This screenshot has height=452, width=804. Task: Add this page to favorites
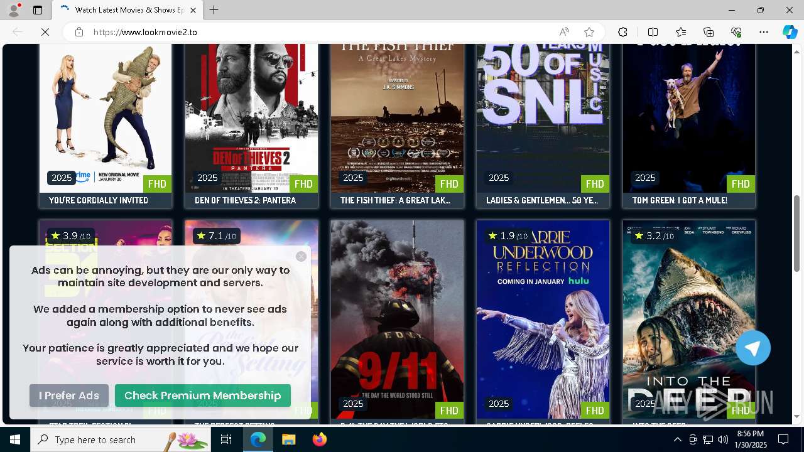coord(589,32)
